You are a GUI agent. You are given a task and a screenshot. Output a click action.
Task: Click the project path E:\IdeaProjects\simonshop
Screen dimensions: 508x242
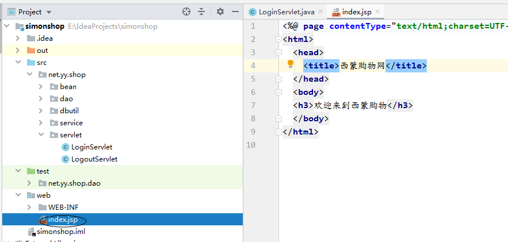click(x=113, y=26)
